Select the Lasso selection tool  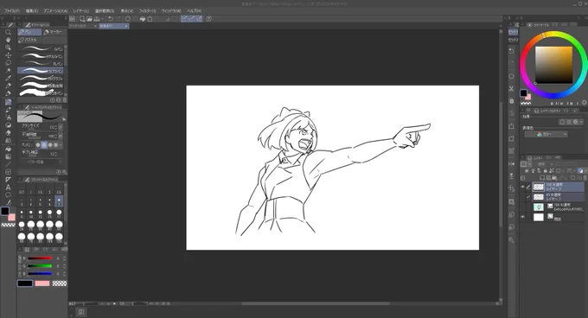click(8, 63)
